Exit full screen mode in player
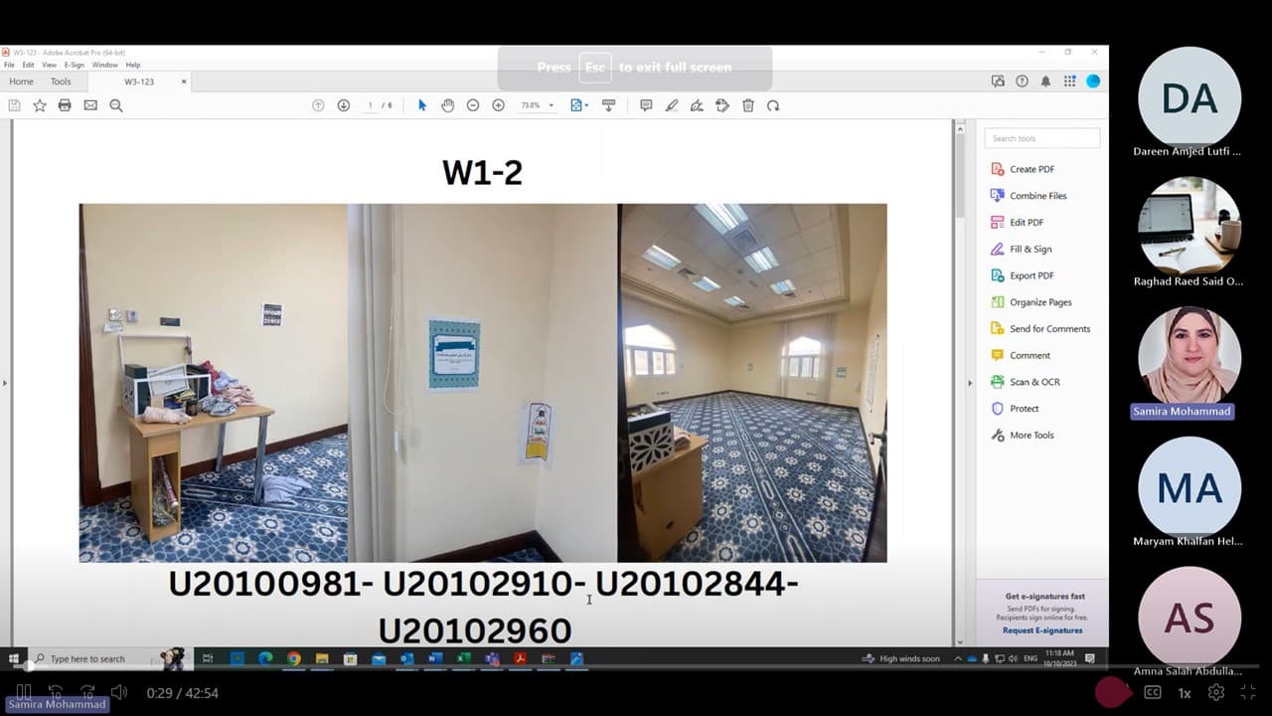The height and width of the screenshot is (716, 1272). coord(1248,692)
